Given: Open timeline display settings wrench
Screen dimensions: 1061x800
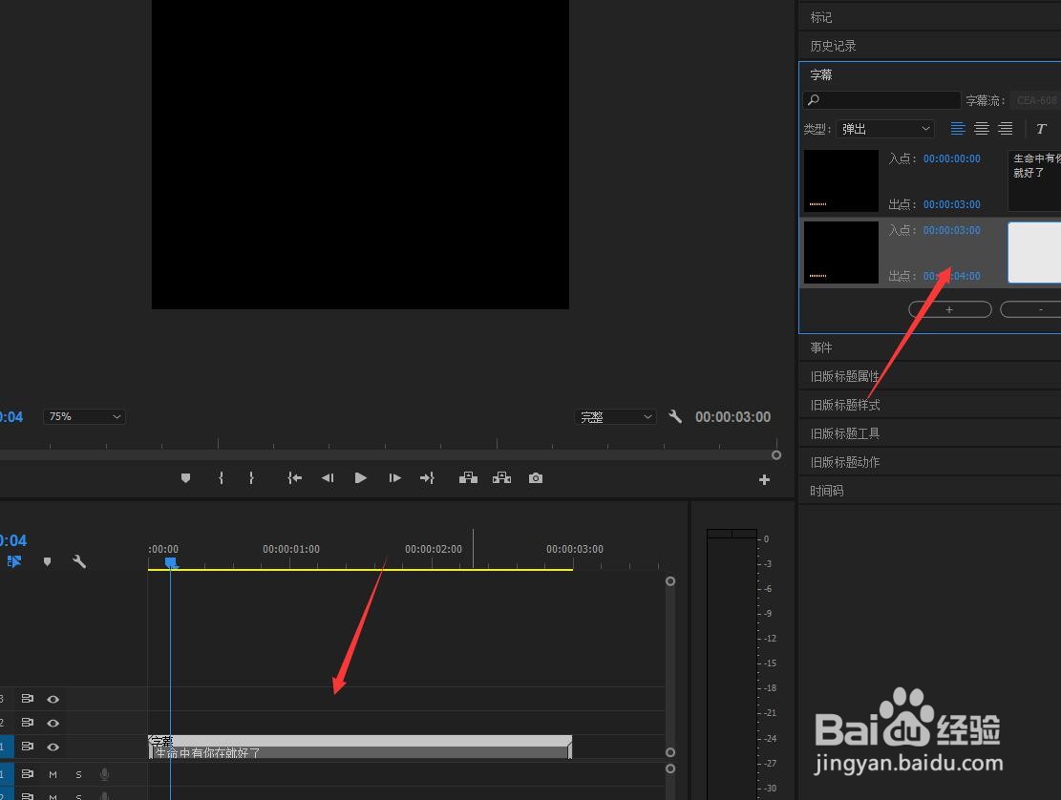Looking at the screenshot, I should [x=79, y=561].
